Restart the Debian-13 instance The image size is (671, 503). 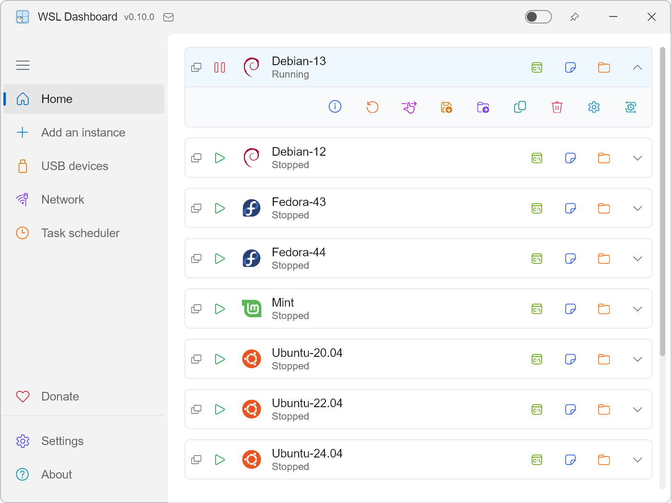(x=372, y=107)
